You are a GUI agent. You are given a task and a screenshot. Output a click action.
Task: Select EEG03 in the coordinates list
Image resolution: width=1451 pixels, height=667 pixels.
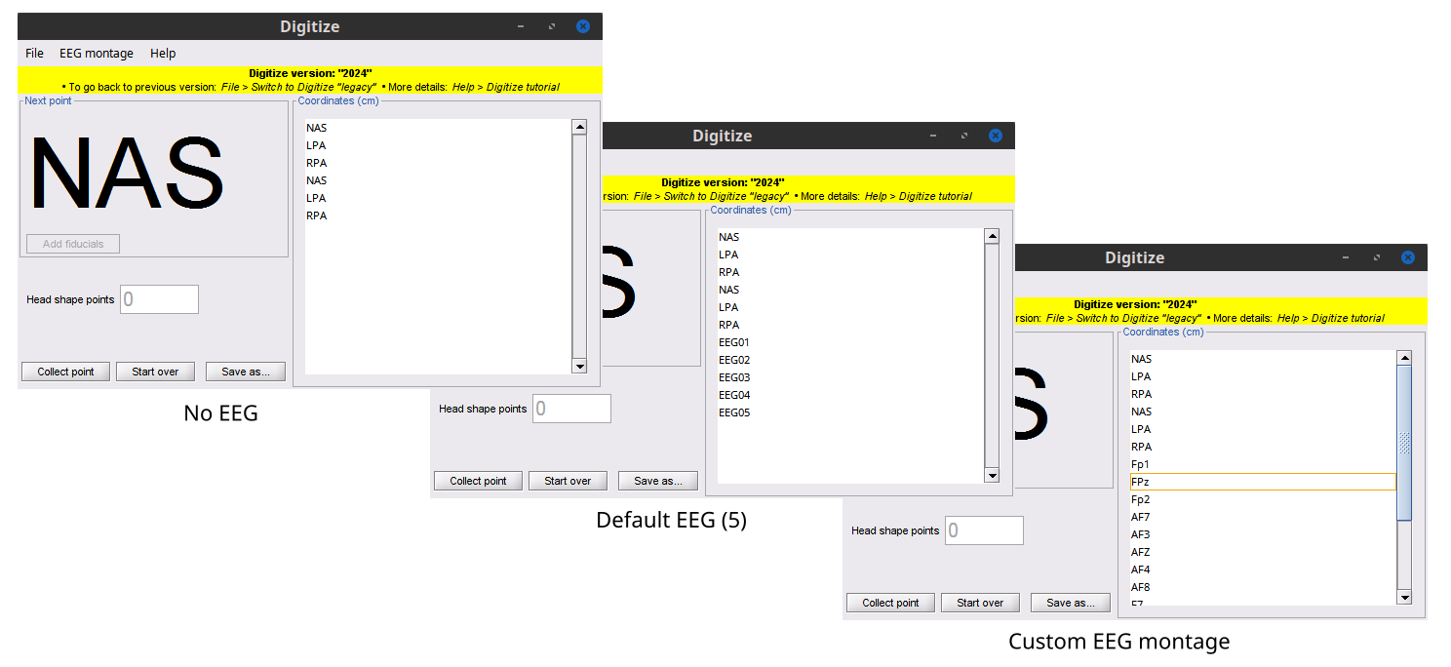(734, 377)
